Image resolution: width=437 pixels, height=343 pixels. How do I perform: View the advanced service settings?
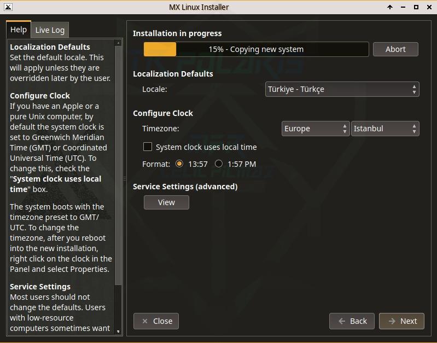166,202
